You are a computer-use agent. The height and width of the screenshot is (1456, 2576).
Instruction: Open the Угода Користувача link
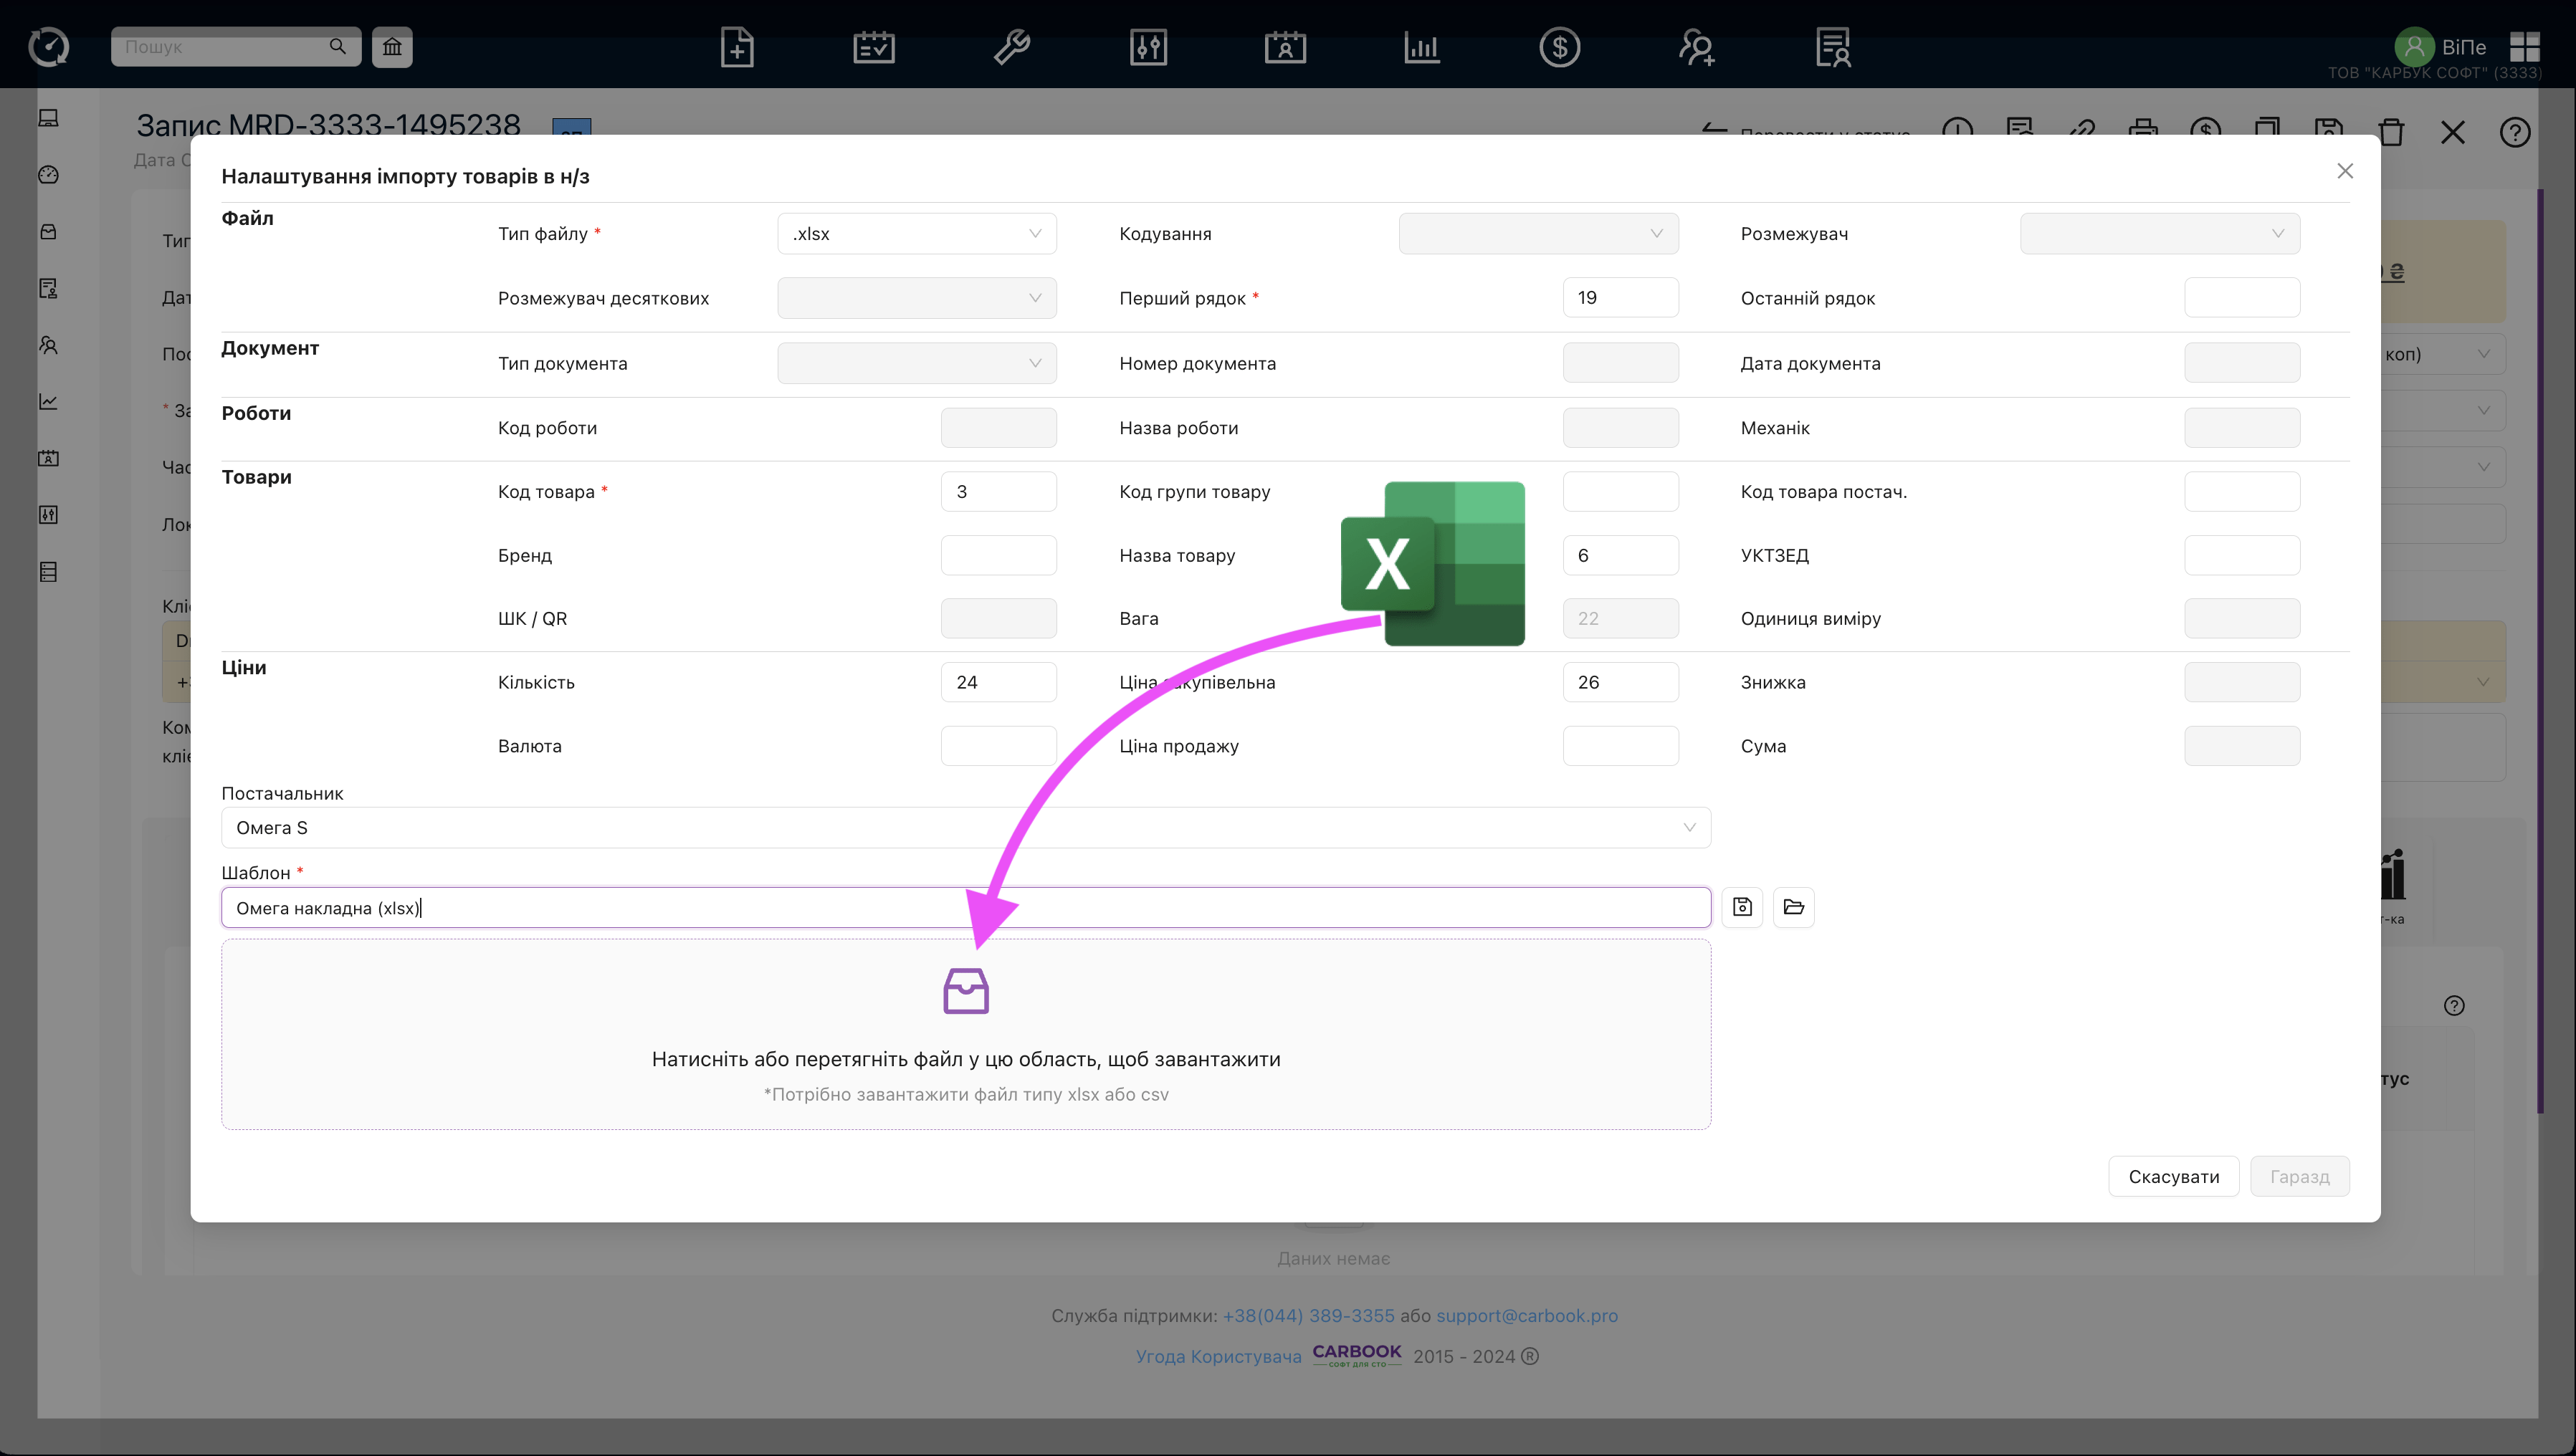pos(1218,1356)
